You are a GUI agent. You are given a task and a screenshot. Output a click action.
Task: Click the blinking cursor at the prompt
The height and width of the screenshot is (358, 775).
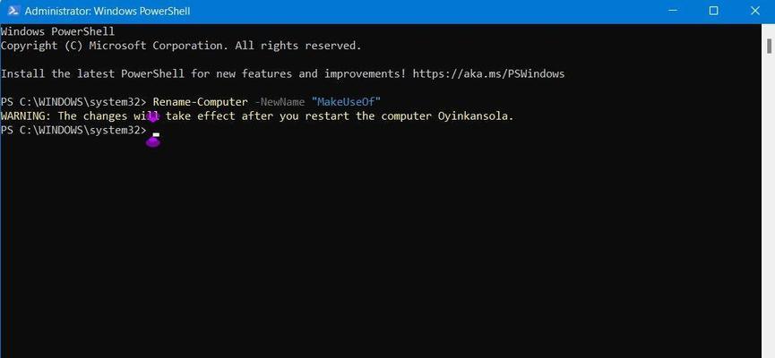(156, 134)
